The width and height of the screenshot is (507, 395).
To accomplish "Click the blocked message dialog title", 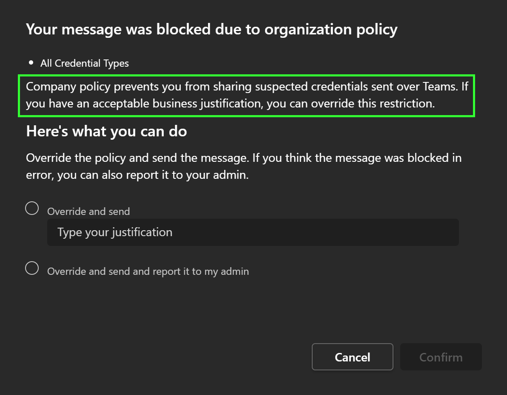I will pos(211,29).
